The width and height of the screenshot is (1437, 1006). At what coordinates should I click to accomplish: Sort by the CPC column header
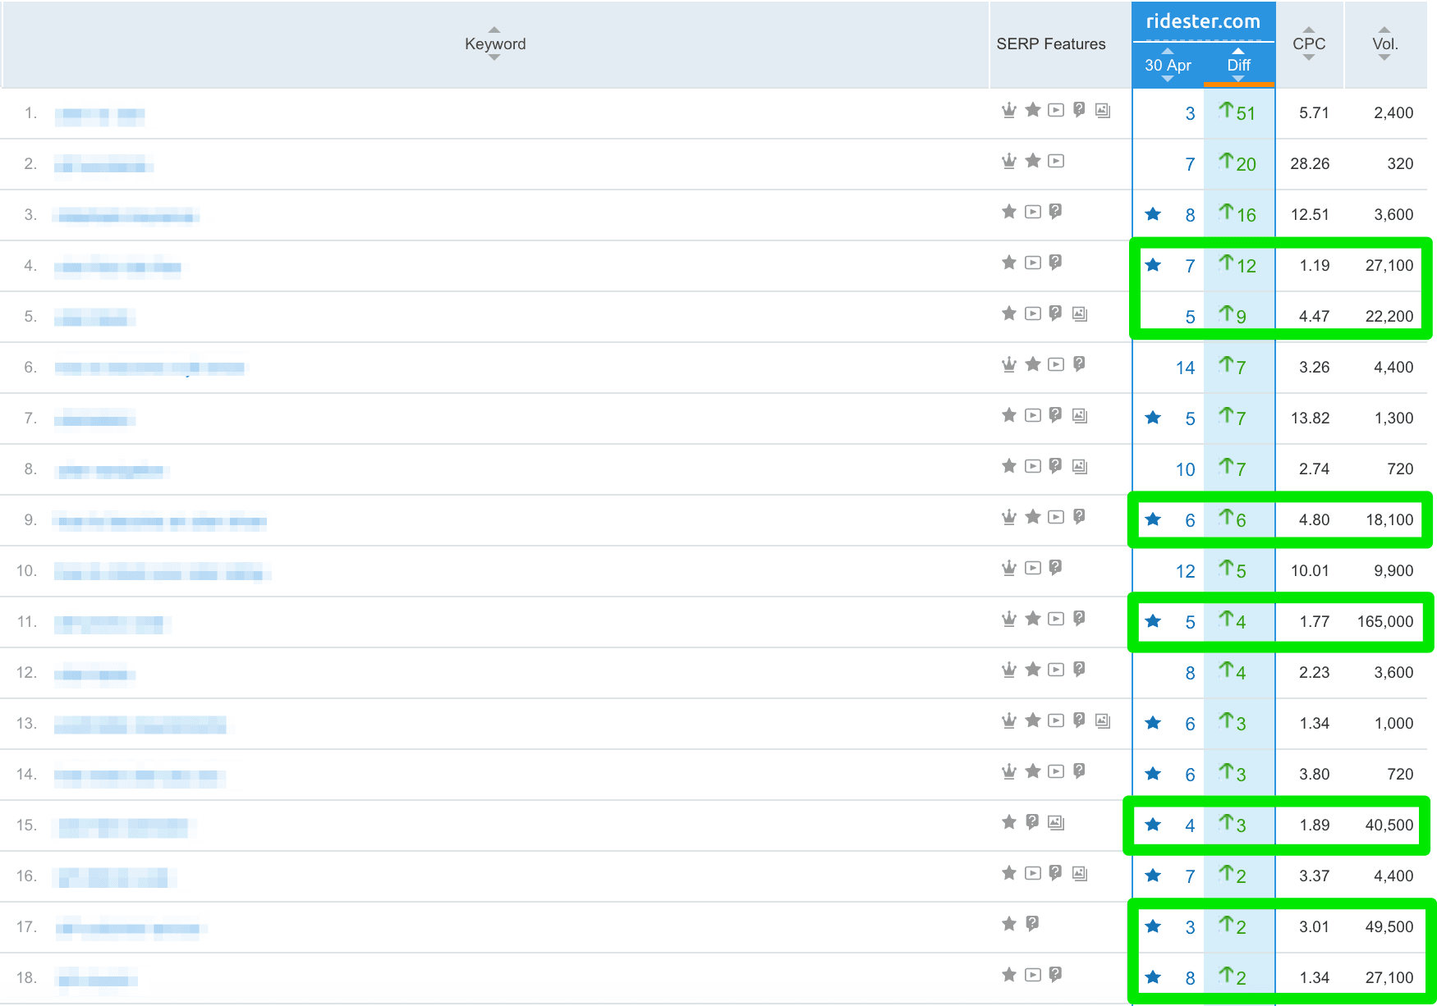(x=1308, y=43)
